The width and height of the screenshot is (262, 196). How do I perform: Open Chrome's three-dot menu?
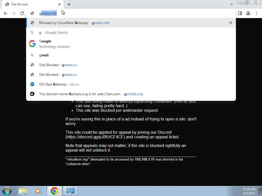pos(256,13)
